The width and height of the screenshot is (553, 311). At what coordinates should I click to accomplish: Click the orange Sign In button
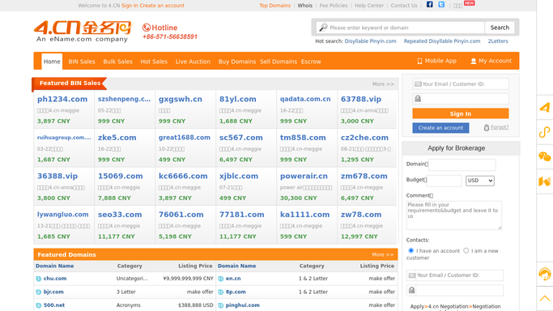click(460, 113)
